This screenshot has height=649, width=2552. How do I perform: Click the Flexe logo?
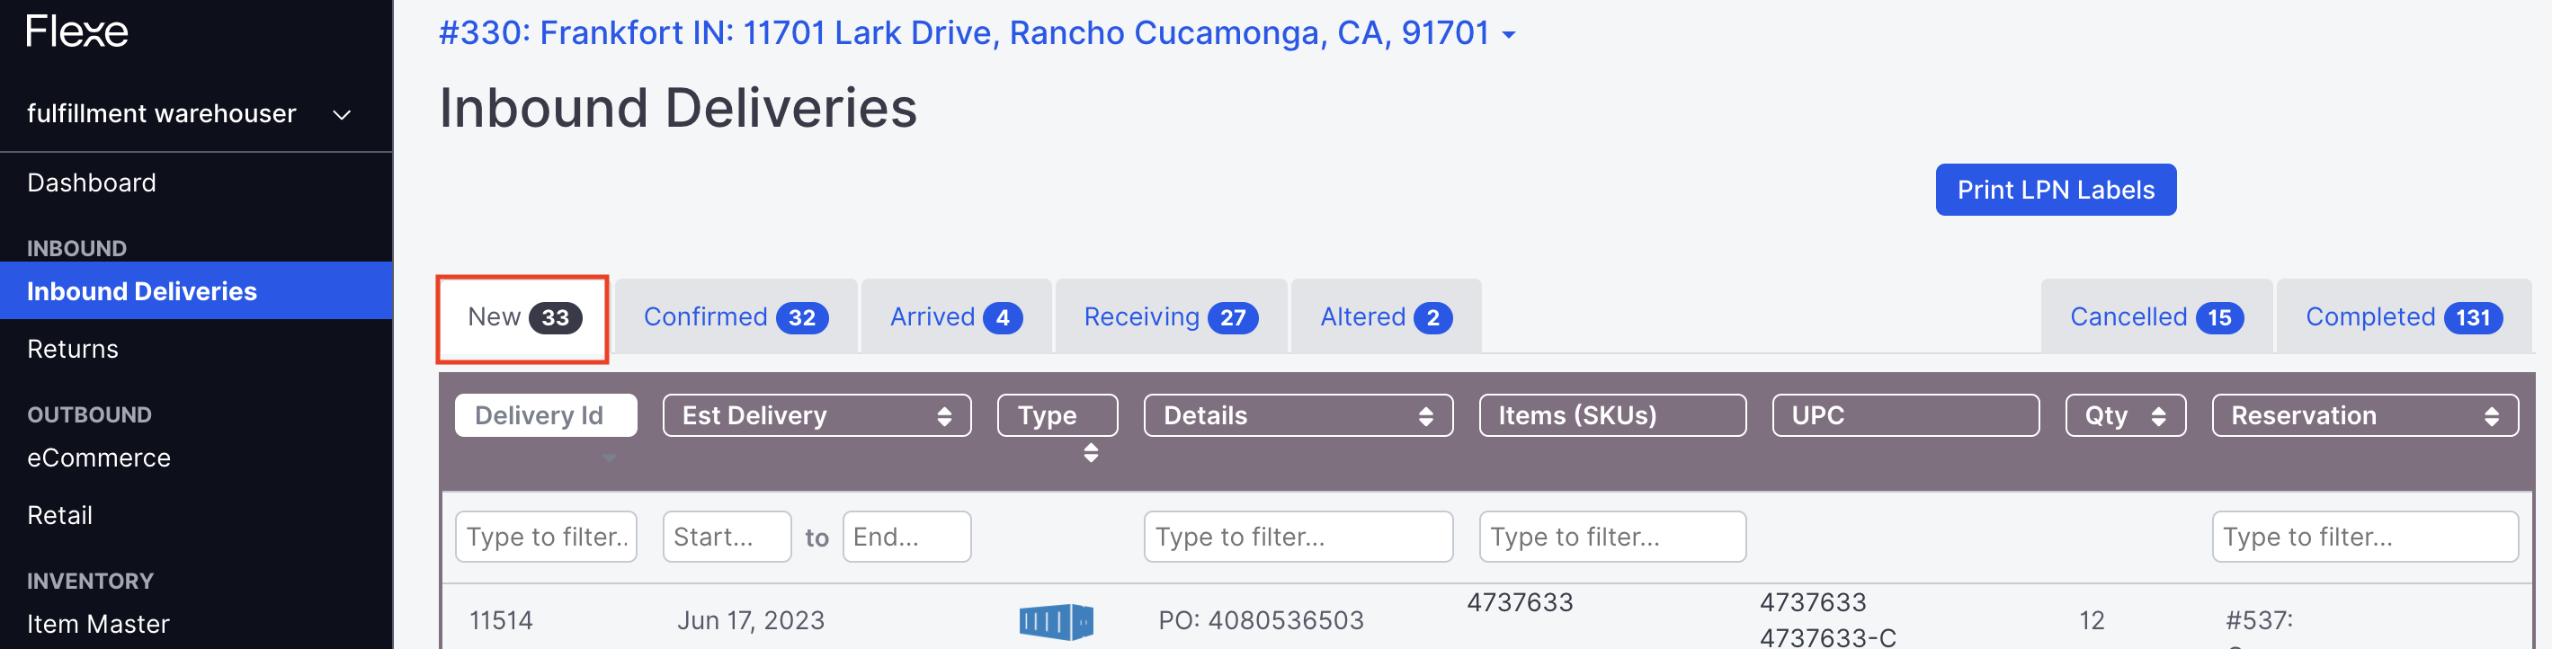pyautogui.click(x=76, y=31)
